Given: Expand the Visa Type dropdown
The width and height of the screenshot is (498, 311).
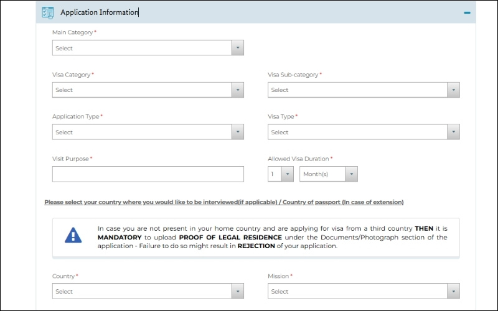Looking at the screenshot, I should 358,132.
